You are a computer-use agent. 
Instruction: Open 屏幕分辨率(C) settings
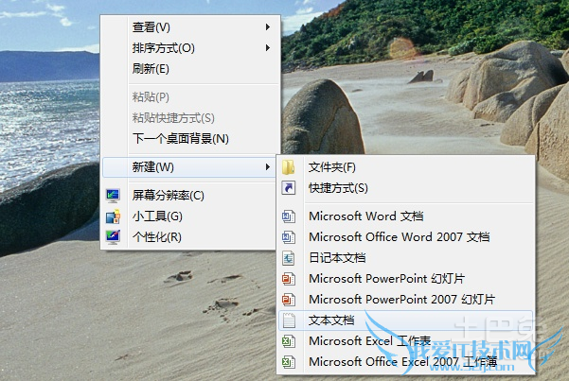click(190, 196)
